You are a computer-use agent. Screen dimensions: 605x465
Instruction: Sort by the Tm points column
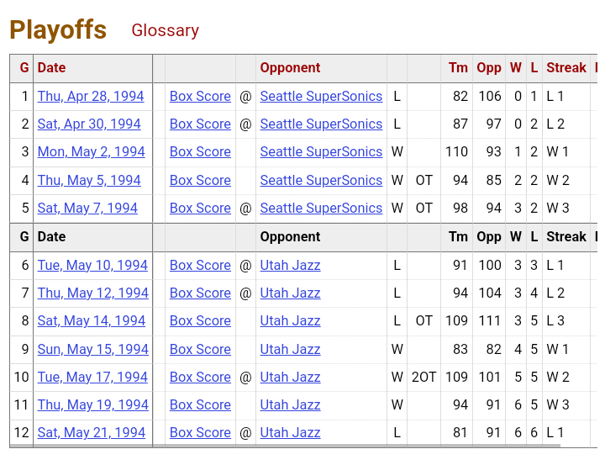(458, 68)
